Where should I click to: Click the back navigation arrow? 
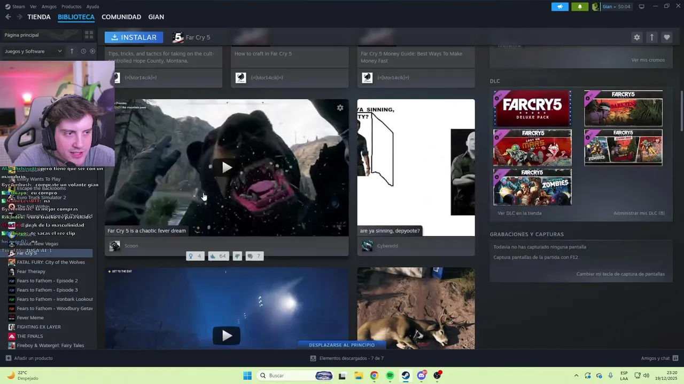[8, 17]
